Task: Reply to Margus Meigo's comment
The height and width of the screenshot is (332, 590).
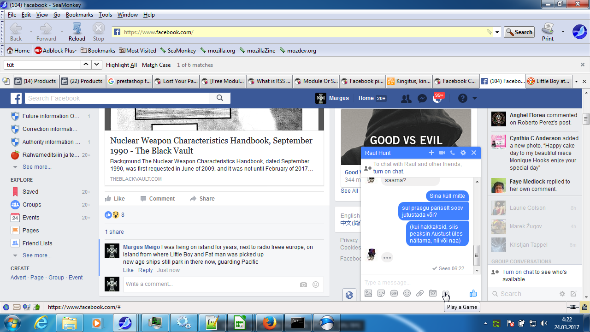Action: click(145, 270)
